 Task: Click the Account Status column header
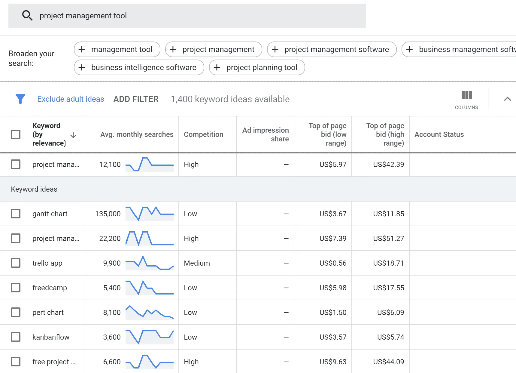click(x=439, y=134)
